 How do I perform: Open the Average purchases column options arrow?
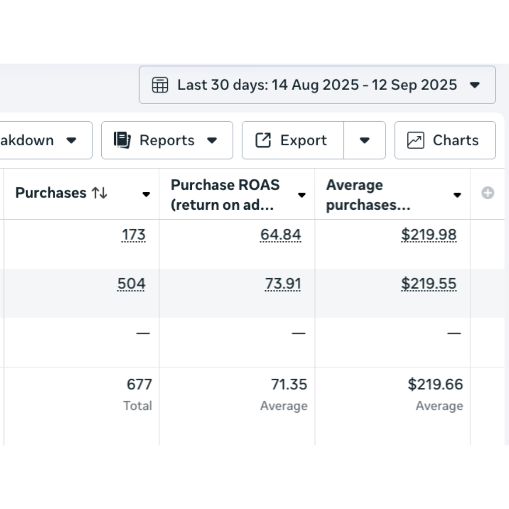(457, 195)
